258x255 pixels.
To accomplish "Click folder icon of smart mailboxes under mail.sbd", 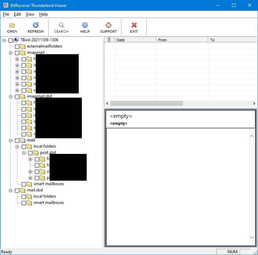I will [29, 203].
